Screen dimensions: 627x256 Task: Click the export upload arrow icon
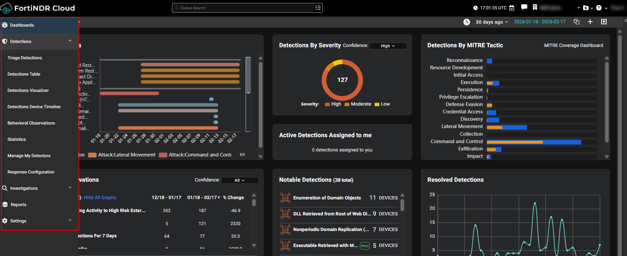604,22
